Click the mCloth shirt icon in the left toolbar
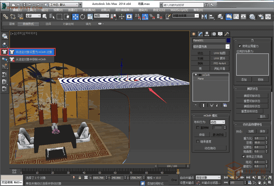The image size is (274, 186). (4, 52)
